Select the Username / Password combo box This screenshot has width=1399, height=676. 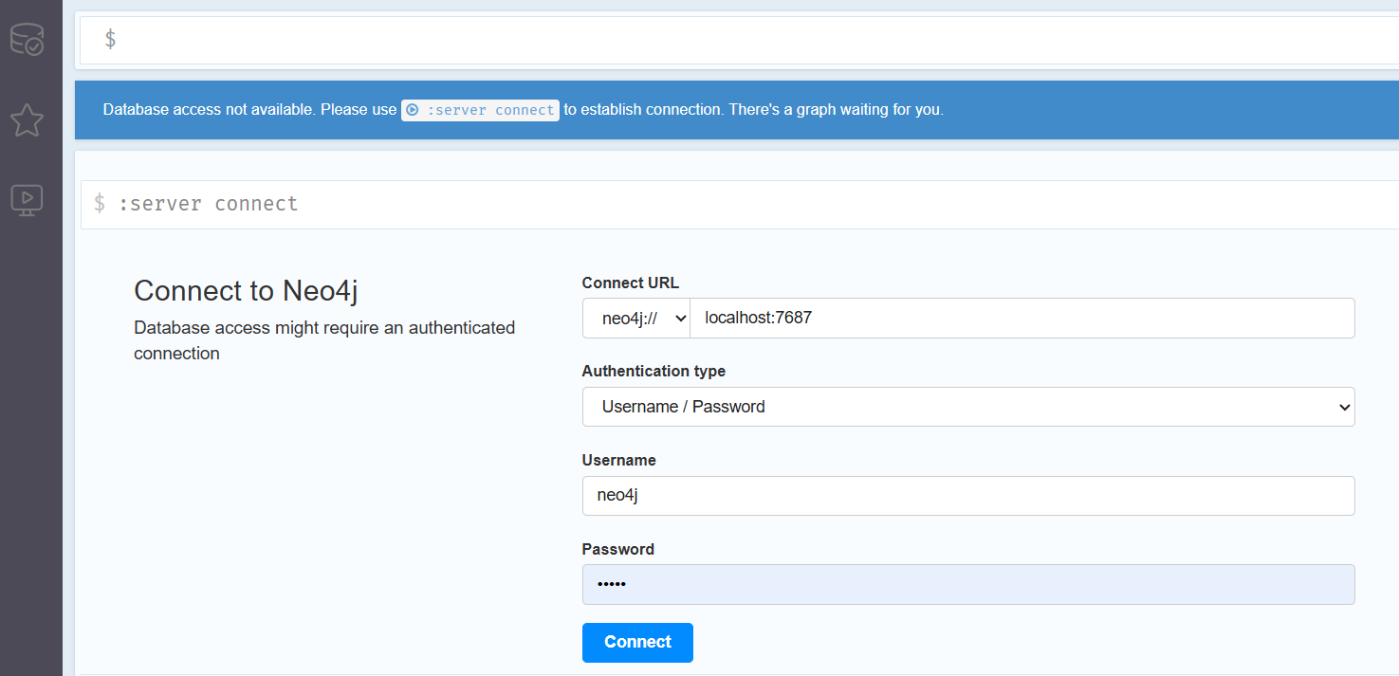coord(968,407)
